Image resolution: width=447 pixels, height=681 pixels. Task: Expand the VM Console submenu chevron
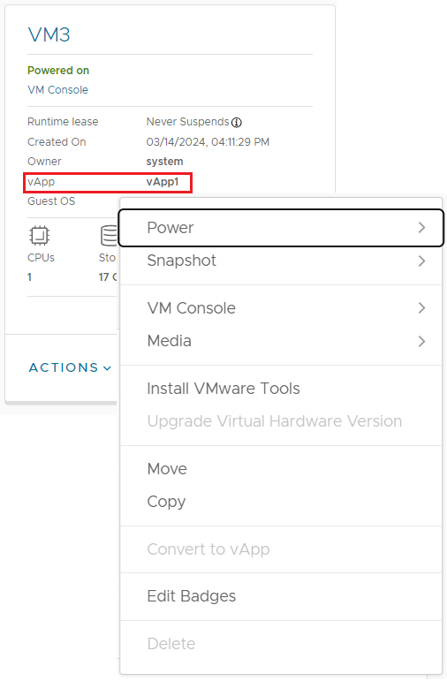click(421, 308)
